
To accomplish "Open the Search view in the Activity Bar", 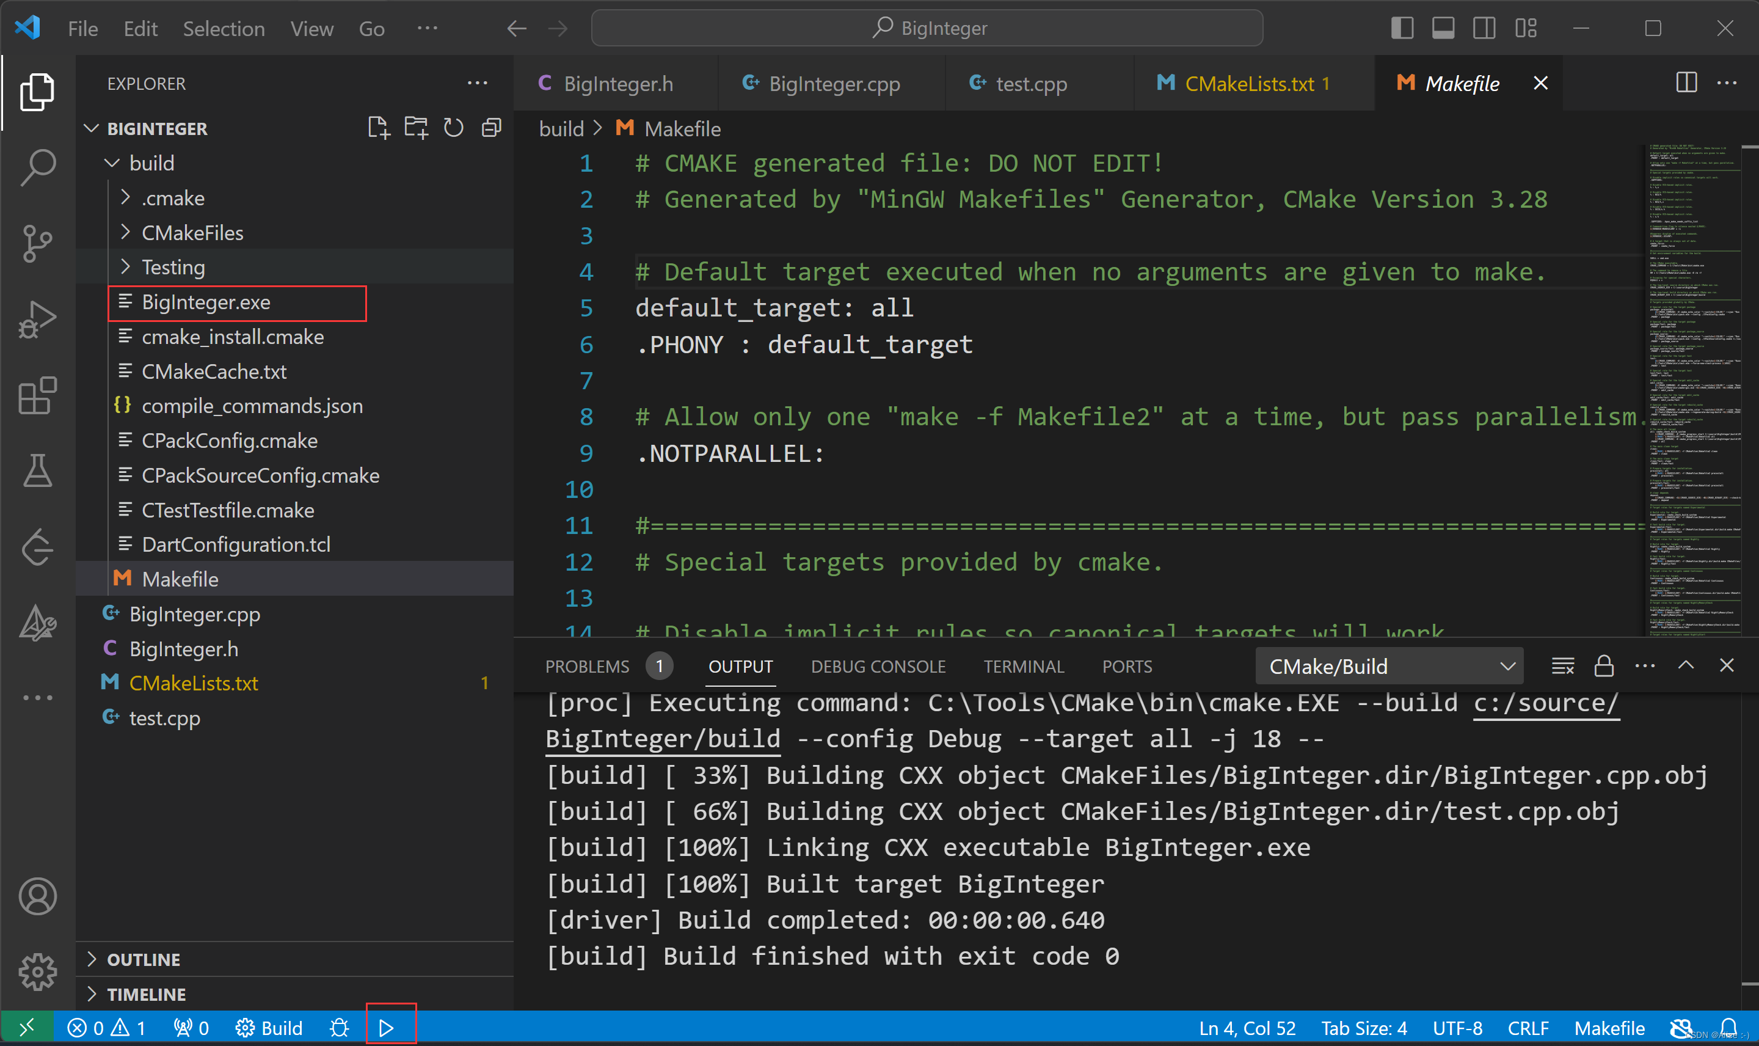I will pos(37,166).
